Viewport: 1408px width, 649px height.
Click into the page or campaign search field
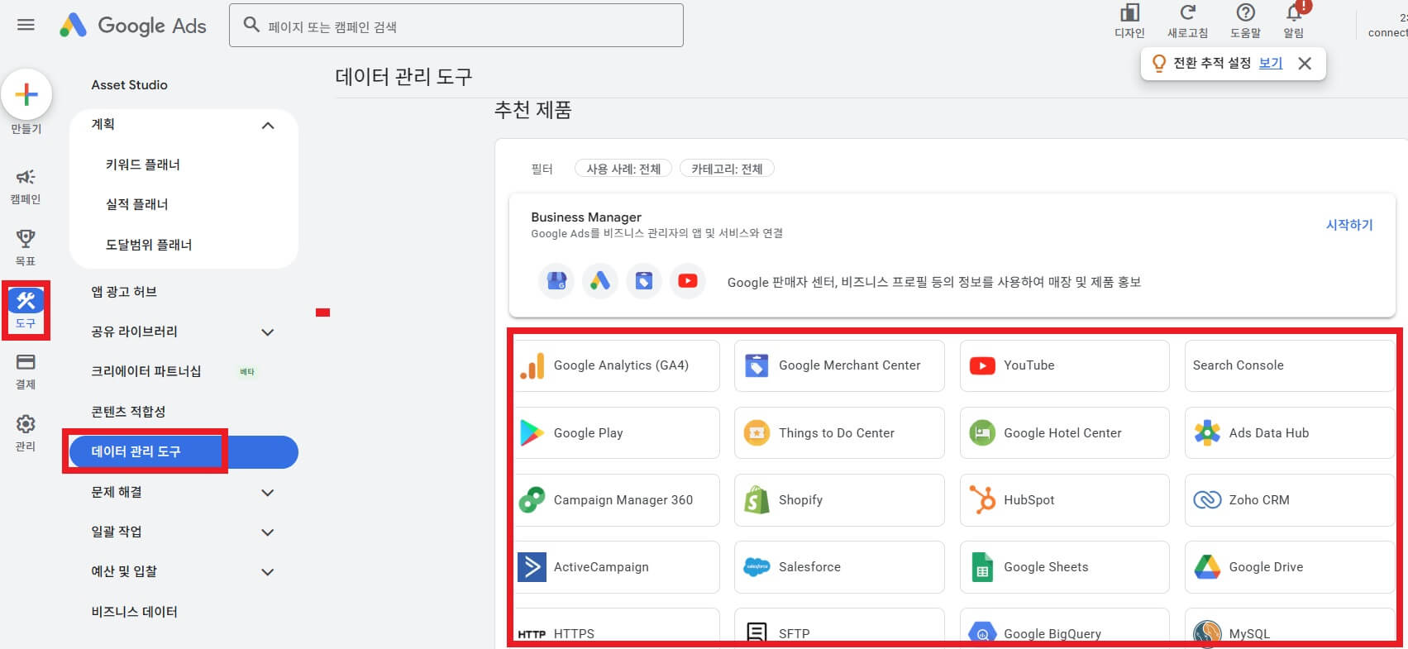click(456, 26)
